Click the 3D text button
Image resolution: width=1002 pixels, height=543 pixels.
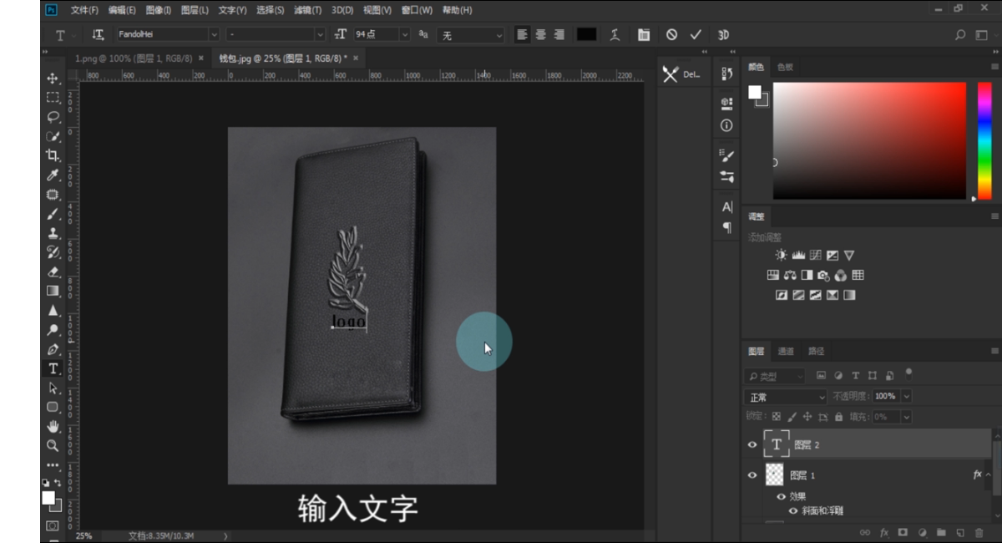click(x=724, y=35)
